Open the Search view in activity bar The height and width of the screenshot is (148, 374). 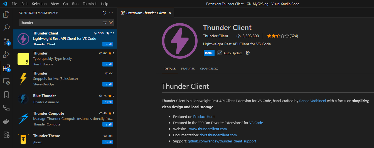[6, 28]
